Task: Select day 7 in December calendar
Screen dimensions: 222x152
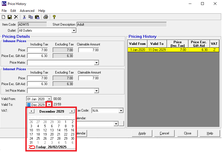Action: 59,126
